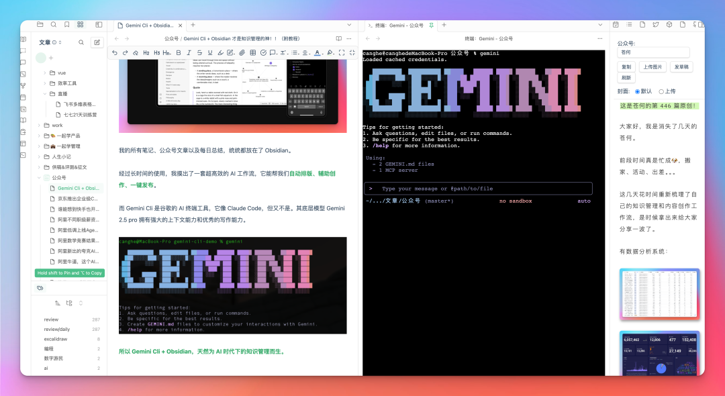Close the Gemini Cli + Obsidia... tab
The image size is (725, 396).
(x=181, y=26)
